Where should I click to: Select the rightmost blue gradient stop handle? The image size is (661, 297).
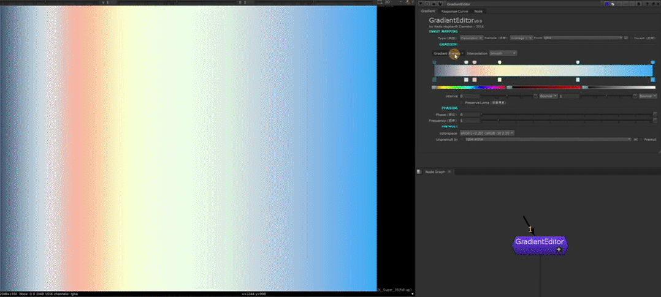653,62
